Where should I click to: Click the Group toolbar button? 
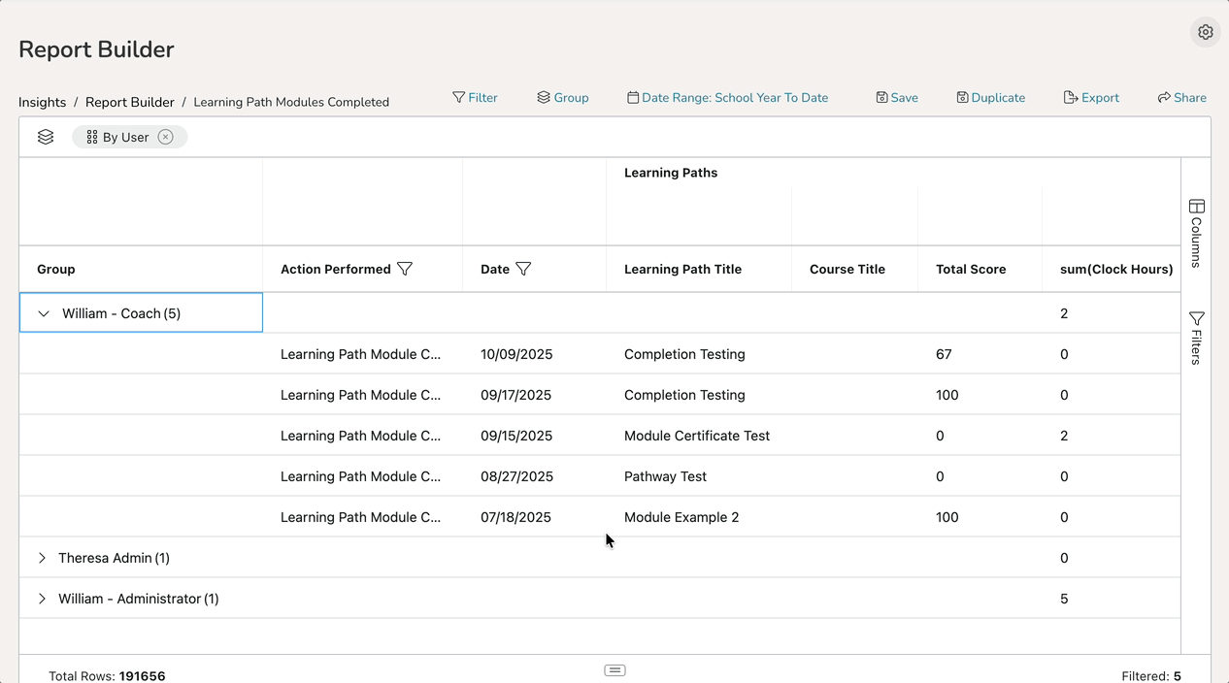[x=562, y=98]
